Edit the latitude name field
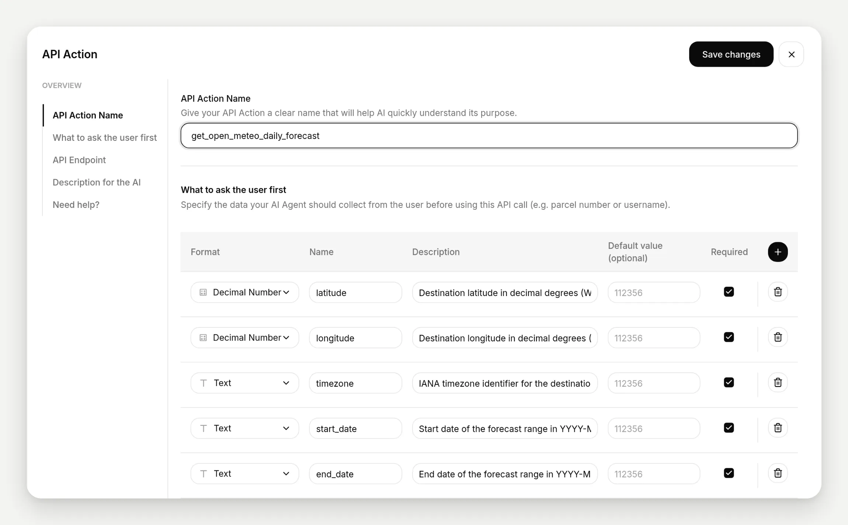This screenshot has width=848, height=525. click(x=355, y=292)
